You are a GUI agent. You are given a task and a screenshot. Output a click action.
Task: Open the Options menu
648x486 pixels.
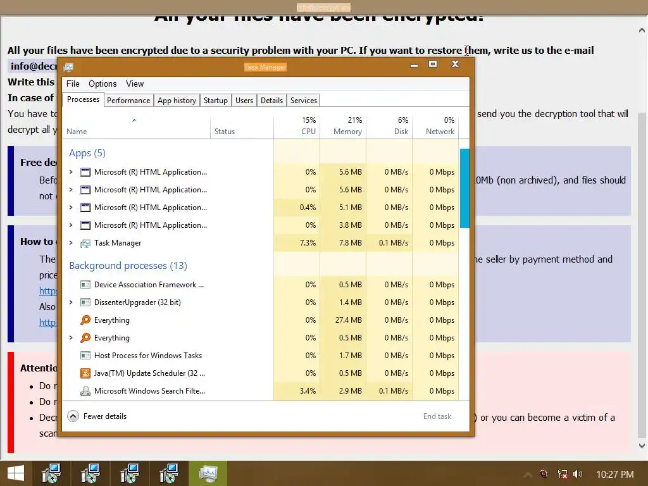[103, 84]
